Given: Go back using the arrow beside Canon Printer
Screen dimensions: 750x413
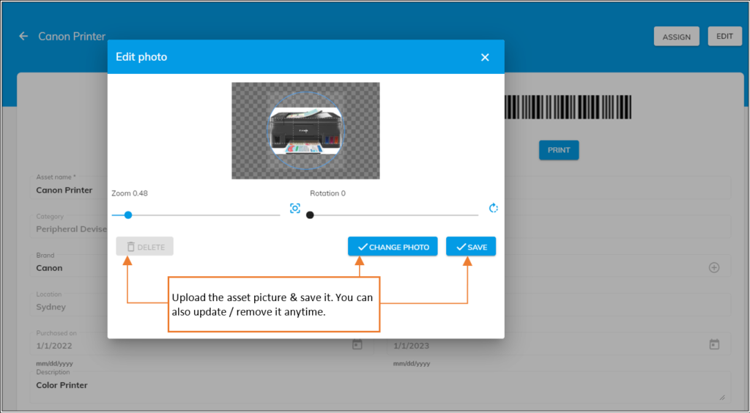Looking at the screenshot, I should tap(23, 37).
